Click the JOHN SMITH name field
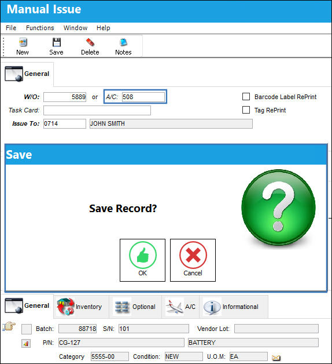The width and height of the screenshot is (332, 364). tap(171, 123)
